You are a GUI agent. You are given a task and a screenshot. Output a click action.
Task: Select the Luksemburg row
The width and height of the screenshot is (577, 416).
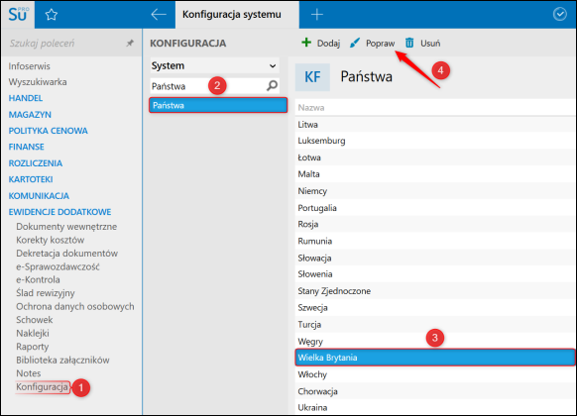point(434,141)
